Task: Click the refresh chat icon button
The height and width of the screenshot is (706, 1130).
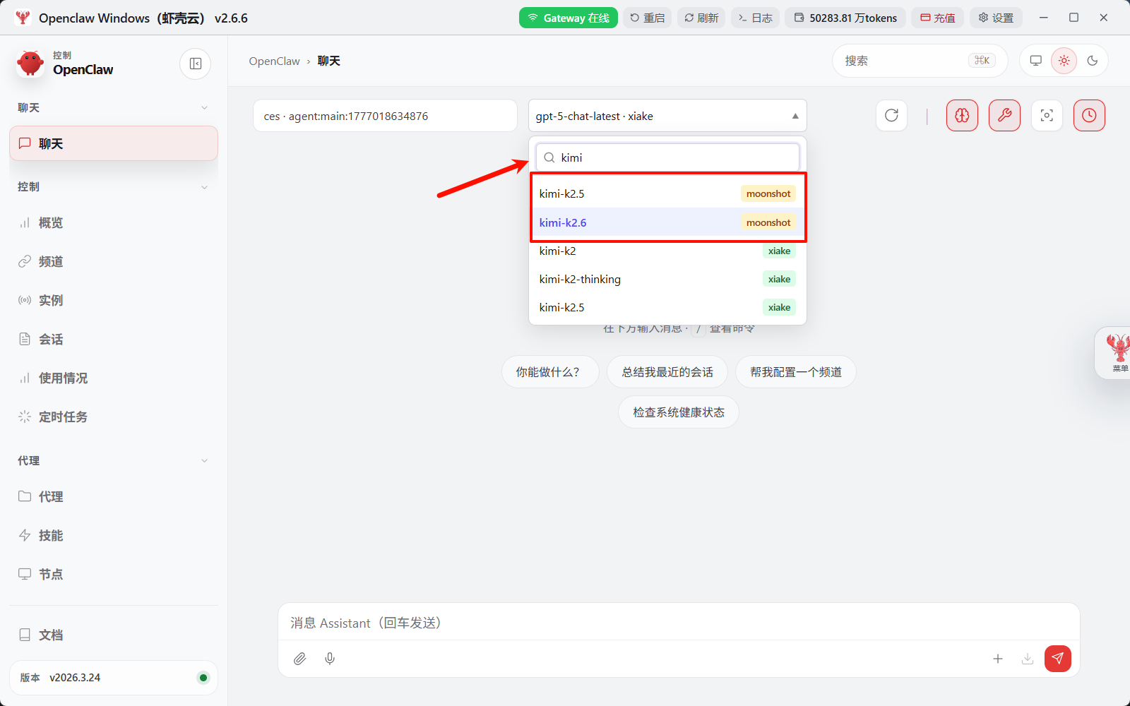Action: point(891,115)
